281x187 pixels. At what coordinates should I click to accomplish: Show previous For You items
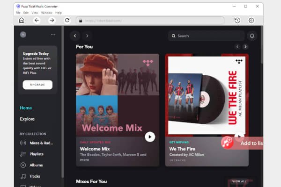pyautogui.click(x=237, y=47)
